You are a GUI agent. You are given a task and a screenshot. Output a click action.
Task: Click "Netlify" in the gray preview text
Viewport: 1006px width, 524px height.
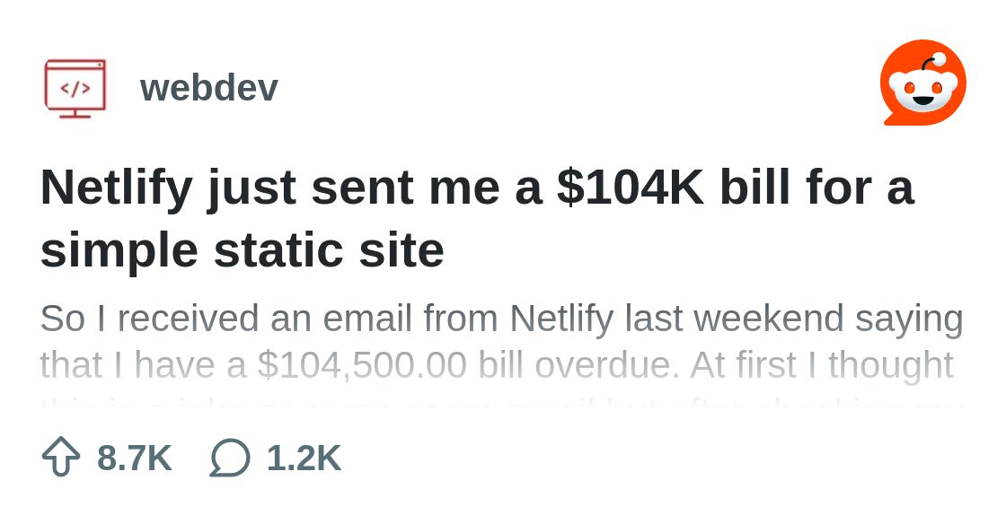point(561,319)
